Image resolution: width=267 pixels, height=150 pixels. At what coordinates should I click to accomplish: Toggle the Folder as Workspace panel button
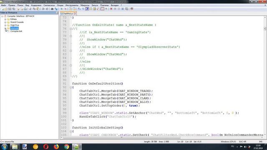pyautogui.click(x=102, y=9)
